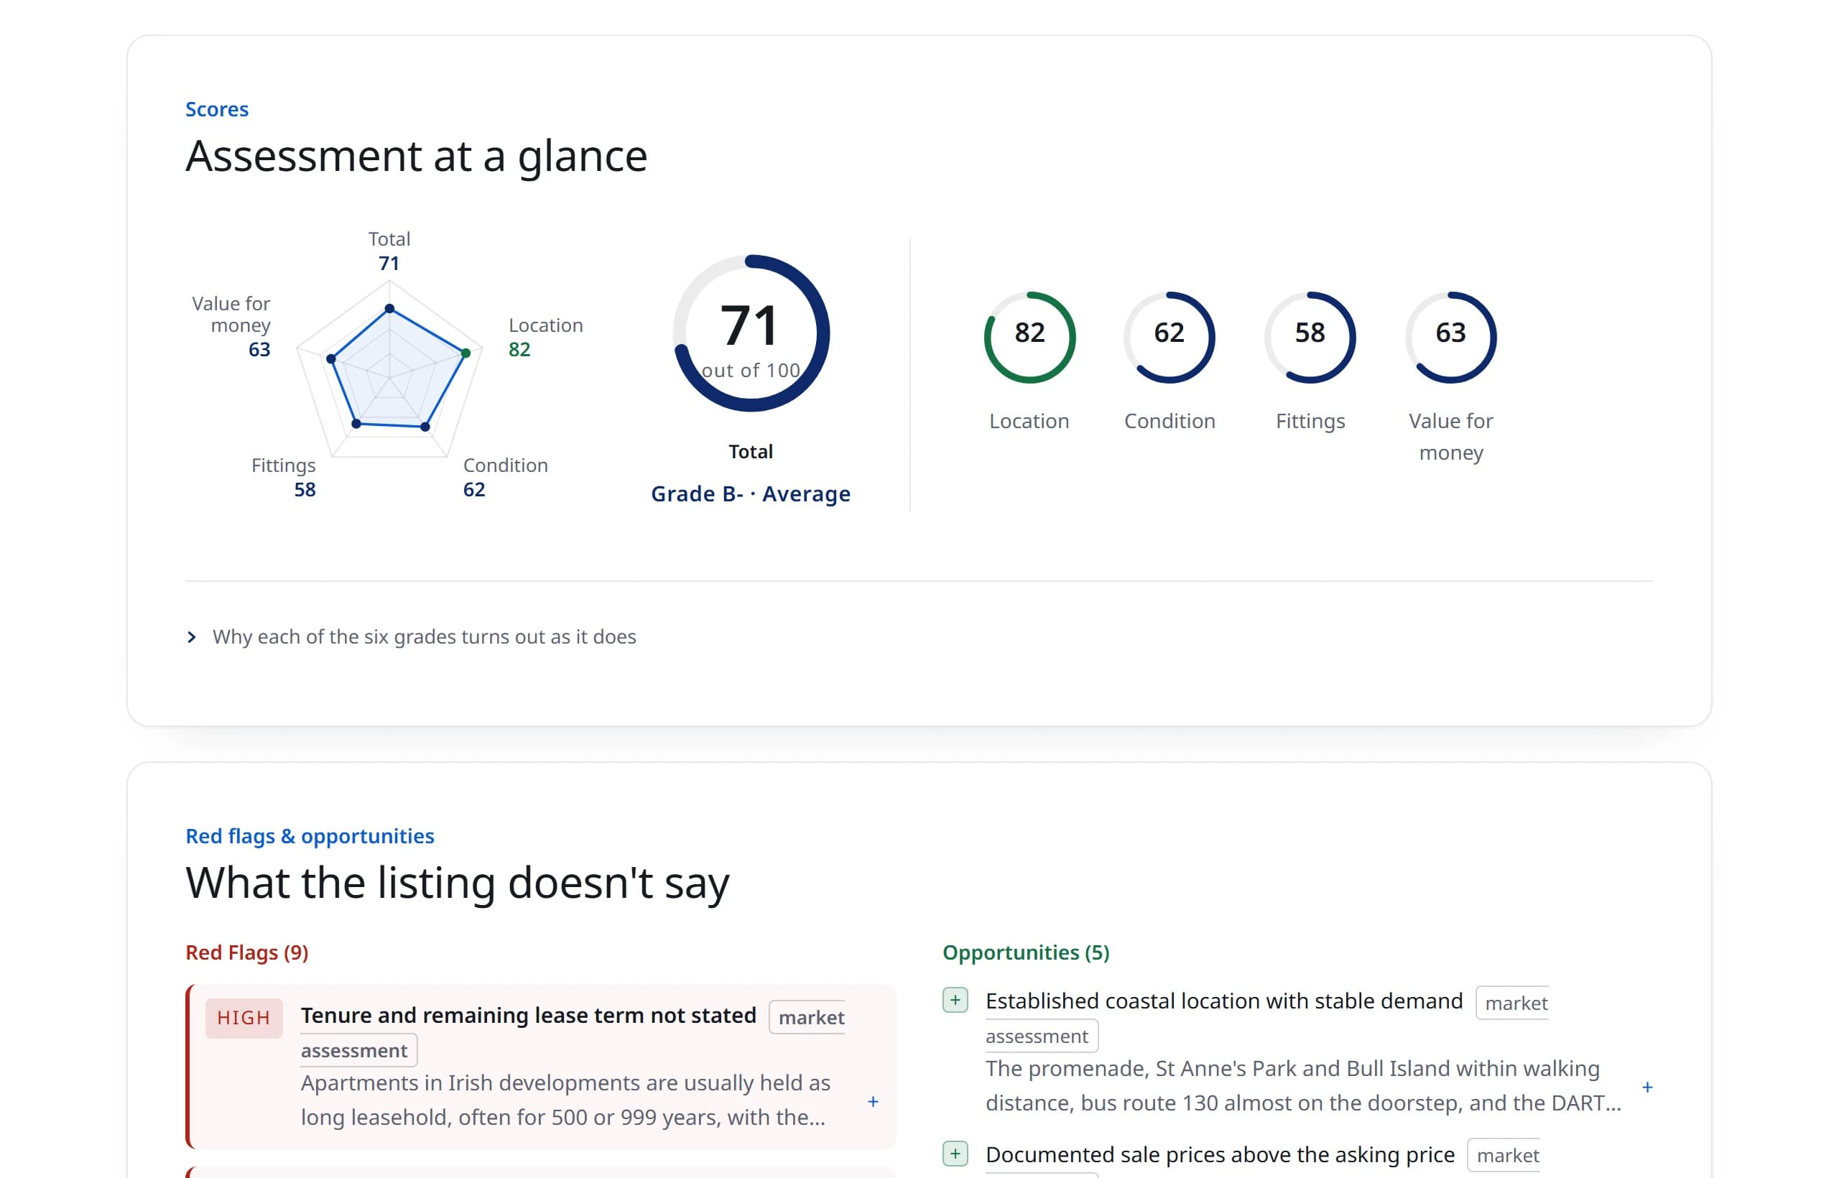This screenshot has width=1839, height=1178.
Task: Click the 'What the listing doesn't say' heading
Action: click(458, 883)
